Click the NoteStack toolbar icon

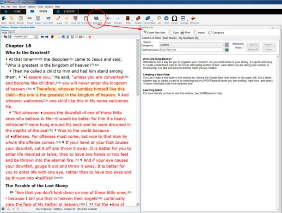97,18
